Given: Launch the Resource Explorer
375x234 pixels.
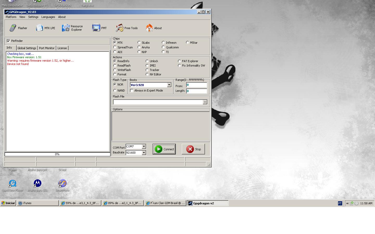Looking at the screenshot, I should pos(72,28).
